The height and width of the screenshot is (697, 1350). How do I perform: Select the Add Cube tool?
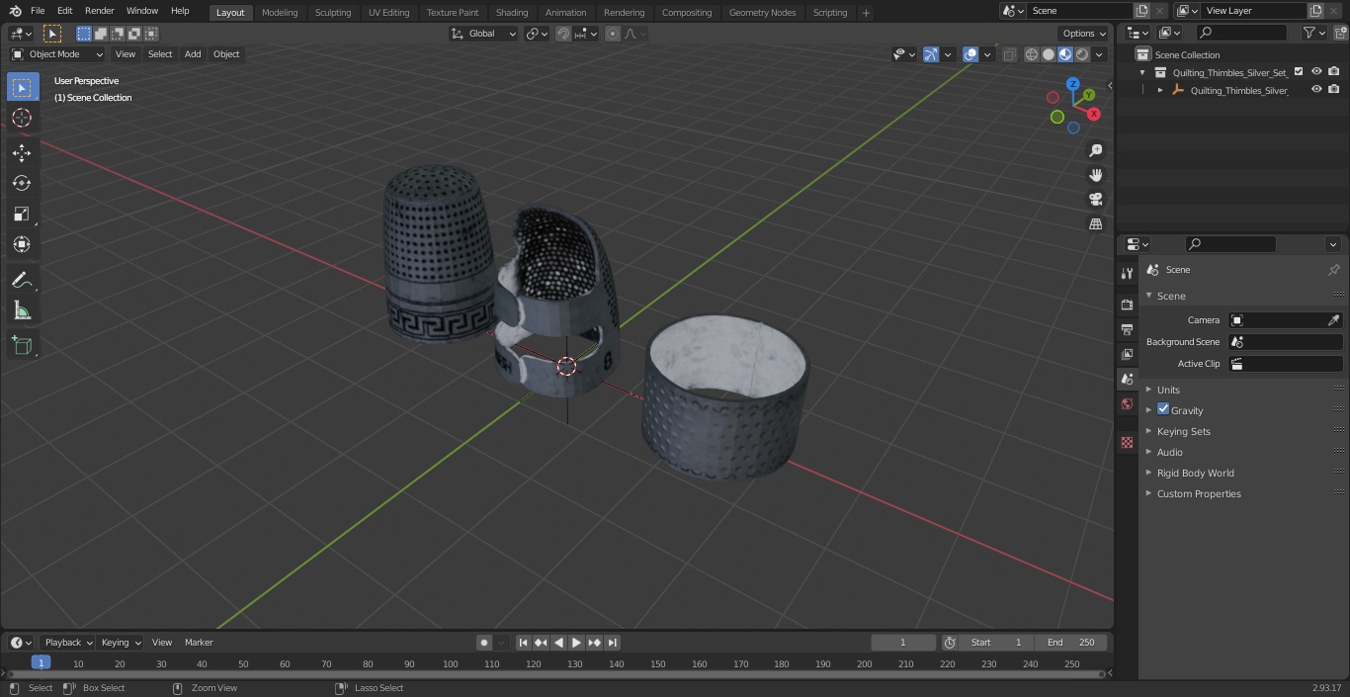(x=22, y=345)
